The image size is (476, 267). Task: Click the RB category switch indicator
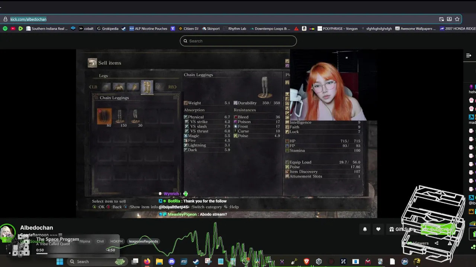pos(172,87)
